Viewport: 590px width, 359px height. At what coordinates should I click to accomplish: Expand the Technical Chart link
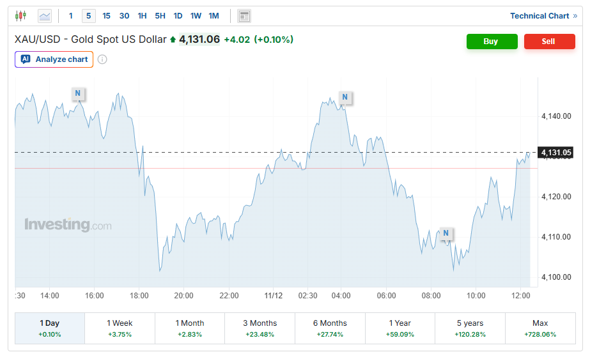(543, 16)
